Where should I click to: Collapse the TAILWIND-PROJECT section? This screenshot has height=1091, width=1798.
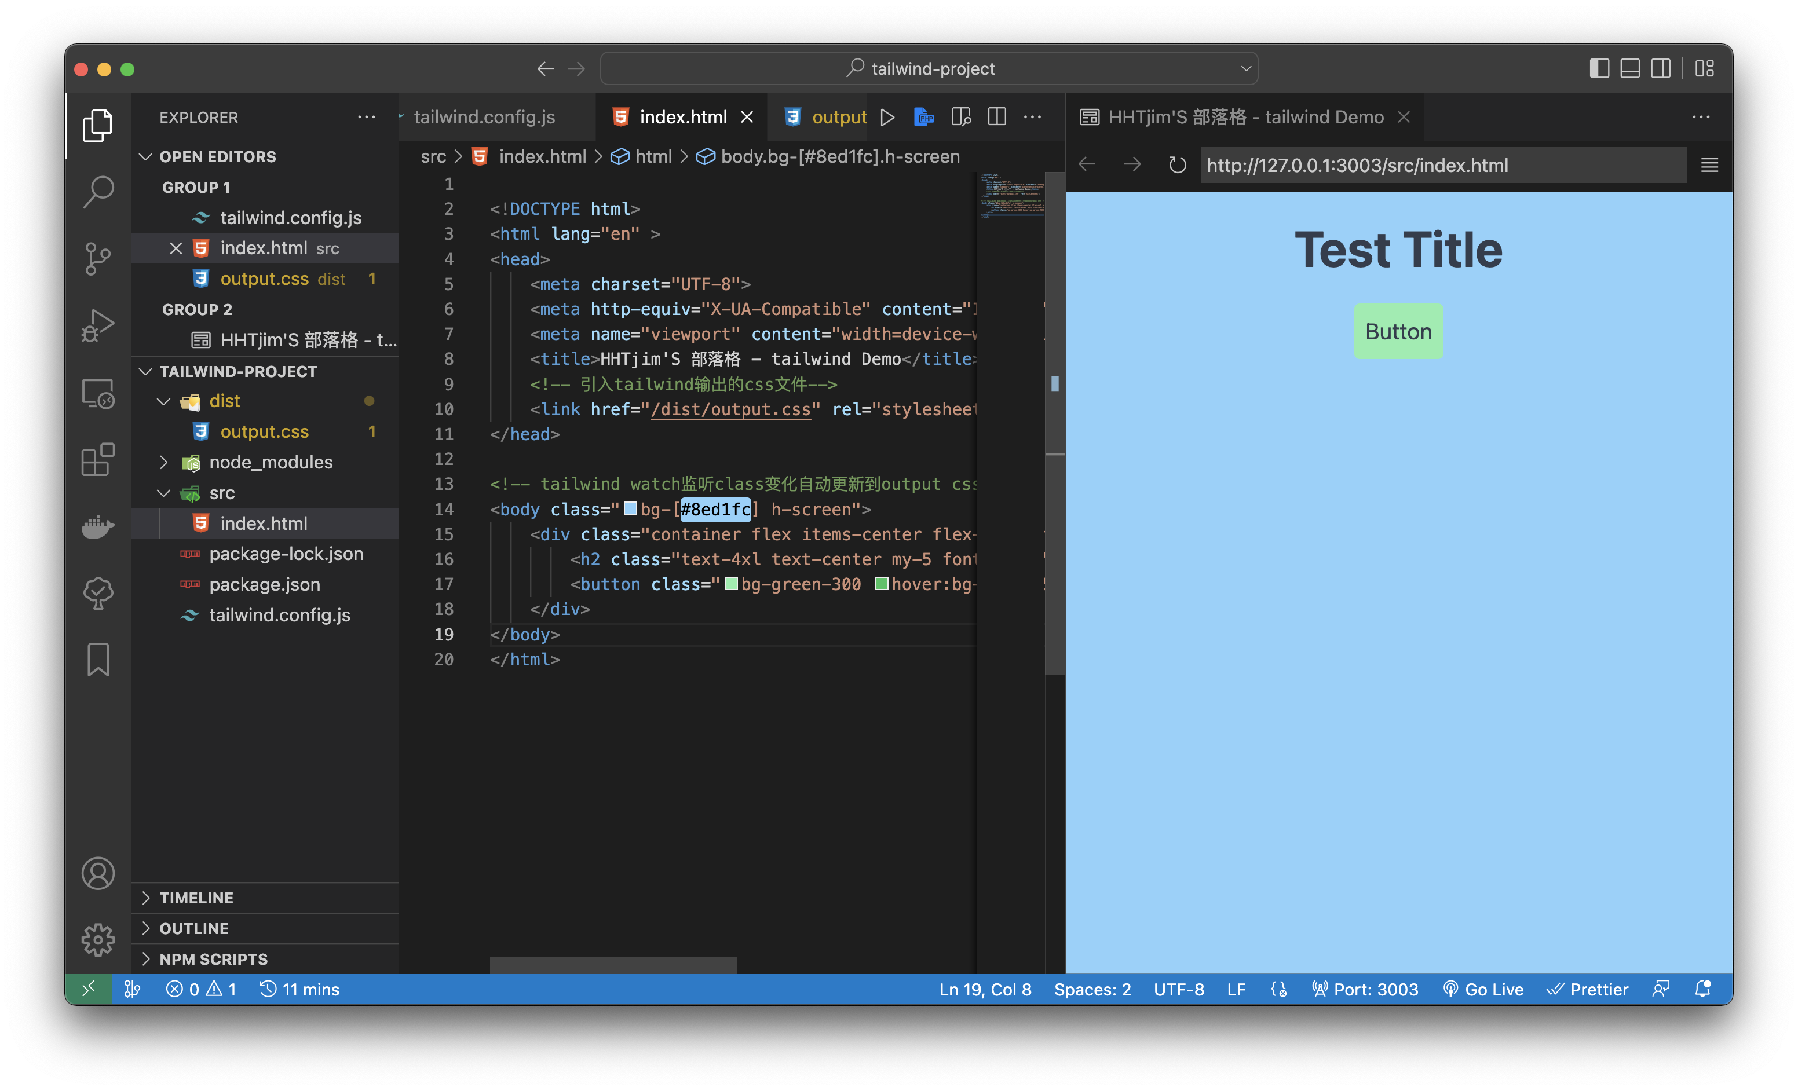coord(238,372)
